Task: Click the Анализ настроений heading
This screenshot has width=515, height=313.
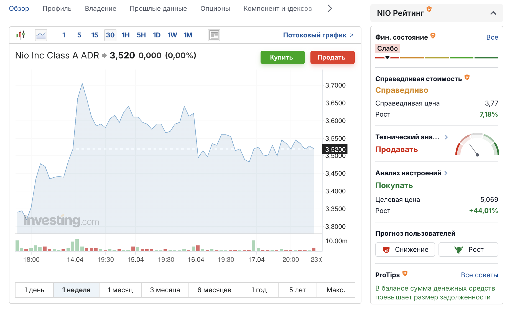Action: click(x=408, y=173)
